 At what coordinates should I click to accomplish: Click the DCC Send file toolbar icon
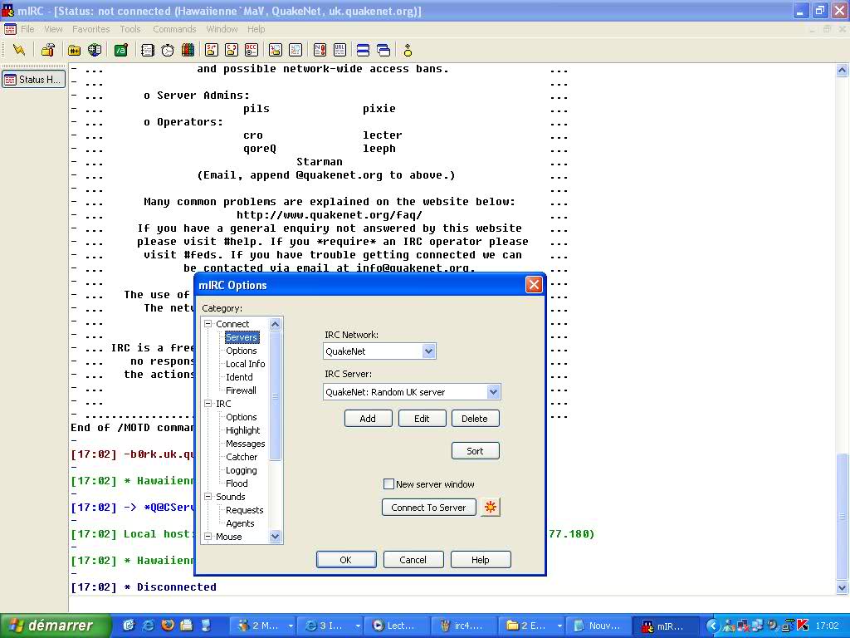tap(212, 50)
